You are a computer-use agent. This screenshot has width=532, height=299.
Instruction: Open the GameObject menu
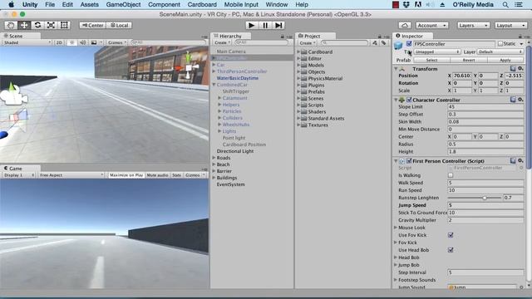pos(123,4)
